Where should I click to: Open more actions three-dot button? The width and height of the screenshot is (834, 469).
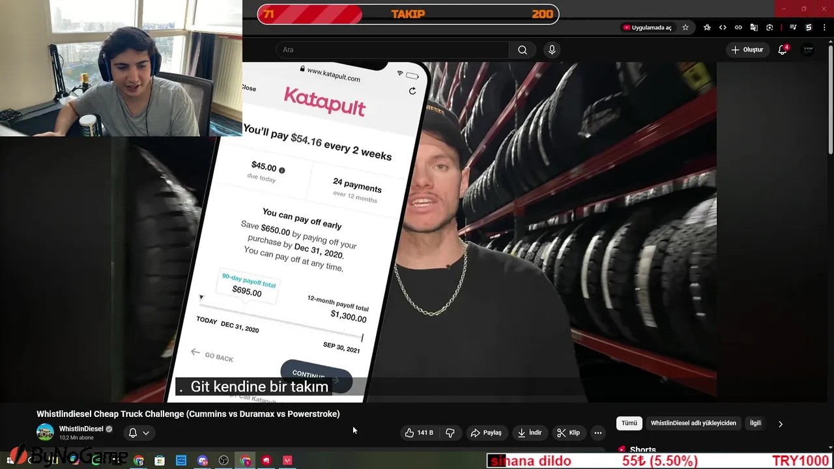[x=598, y=433]
